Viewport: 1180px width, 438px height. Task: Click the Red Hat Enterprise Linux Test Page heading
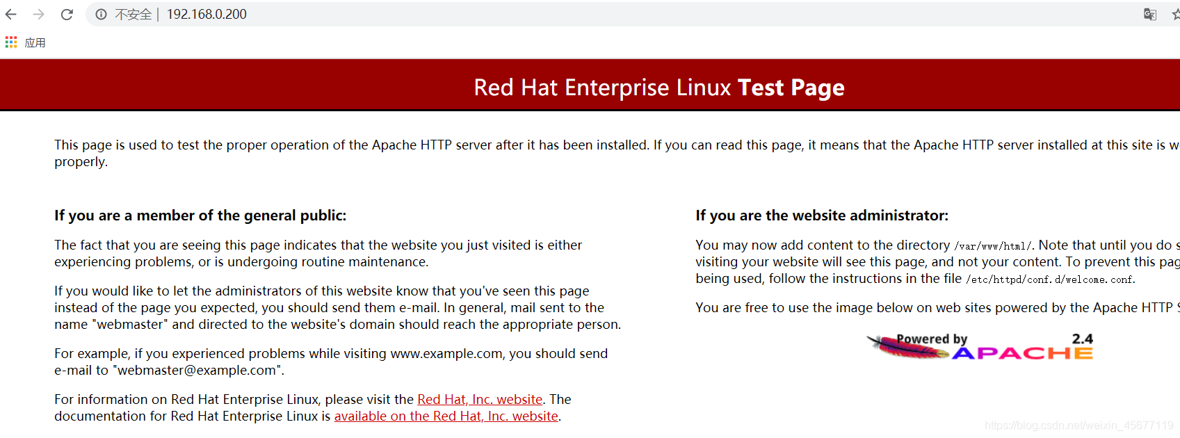tap(659, 88)
